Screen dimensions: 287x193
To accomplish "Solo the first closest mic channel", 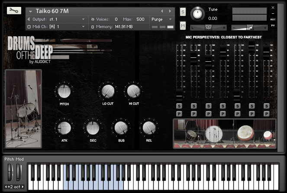I will [179, 106].
